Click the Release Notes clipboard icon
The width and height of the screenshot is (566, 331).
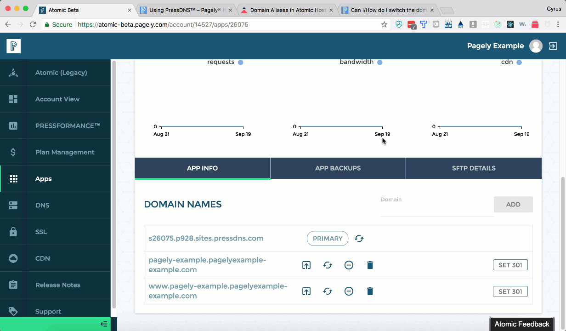coord(13,285)
